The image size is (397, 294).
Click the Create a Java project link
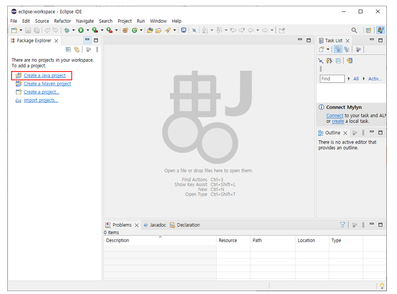tap(45, 75)
